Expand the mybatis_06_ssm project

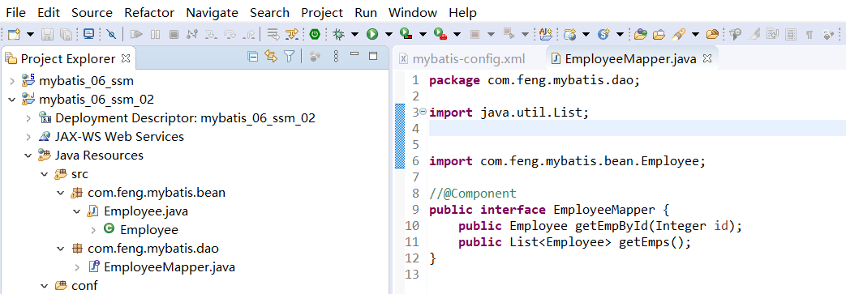click(12, 81)
